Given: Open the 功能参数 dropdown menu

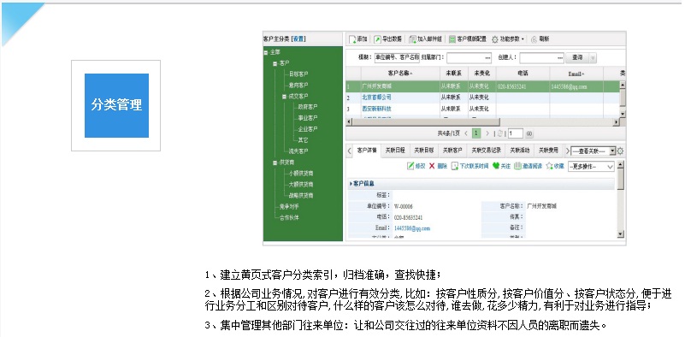Looking at the screenshot, I should pos(508,39).
